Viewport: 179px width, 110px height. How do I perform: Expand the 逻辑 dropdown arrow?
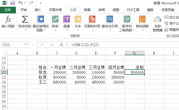pos(67,30)
